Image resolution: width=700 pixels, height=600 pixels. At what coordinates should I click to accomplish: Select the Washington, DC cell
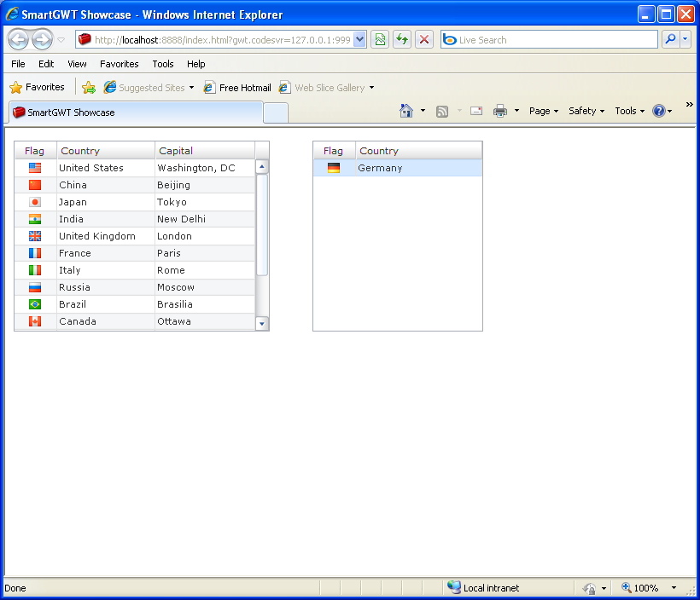(x=205, y=168)
